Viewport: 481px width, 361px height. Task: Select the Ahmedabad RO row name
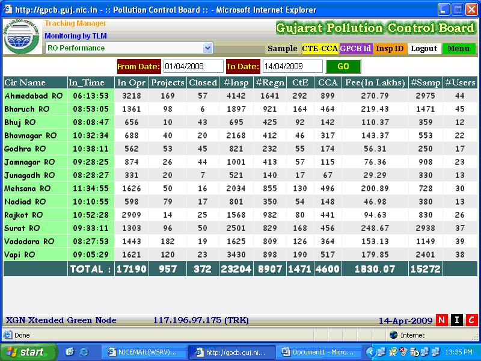[x=34, y=96]
